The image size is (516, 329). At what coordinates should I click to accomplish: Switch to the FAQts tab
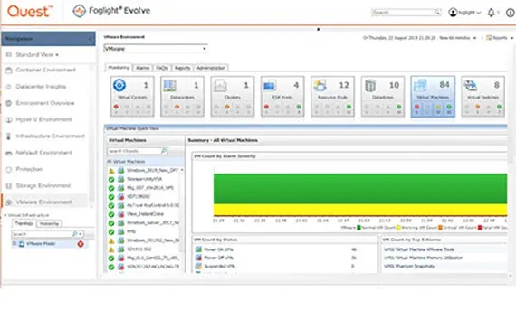click(x=162, y=68)
